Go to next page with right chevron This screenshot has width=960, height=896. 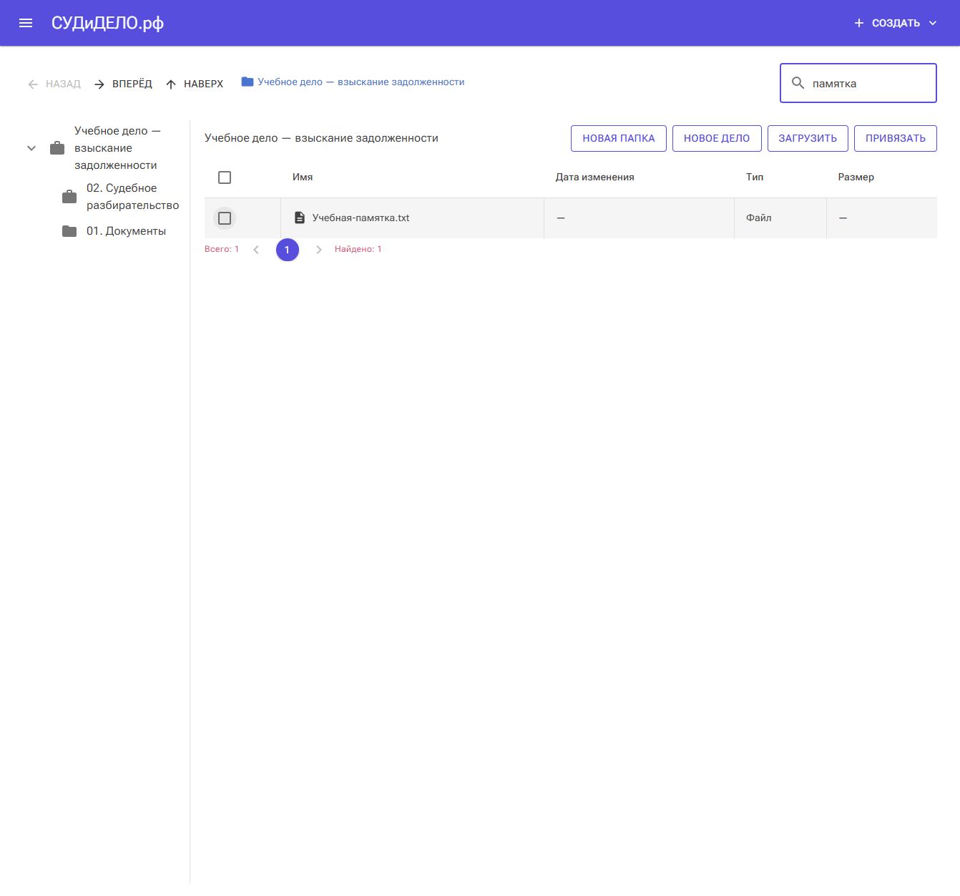coord(319,250)
